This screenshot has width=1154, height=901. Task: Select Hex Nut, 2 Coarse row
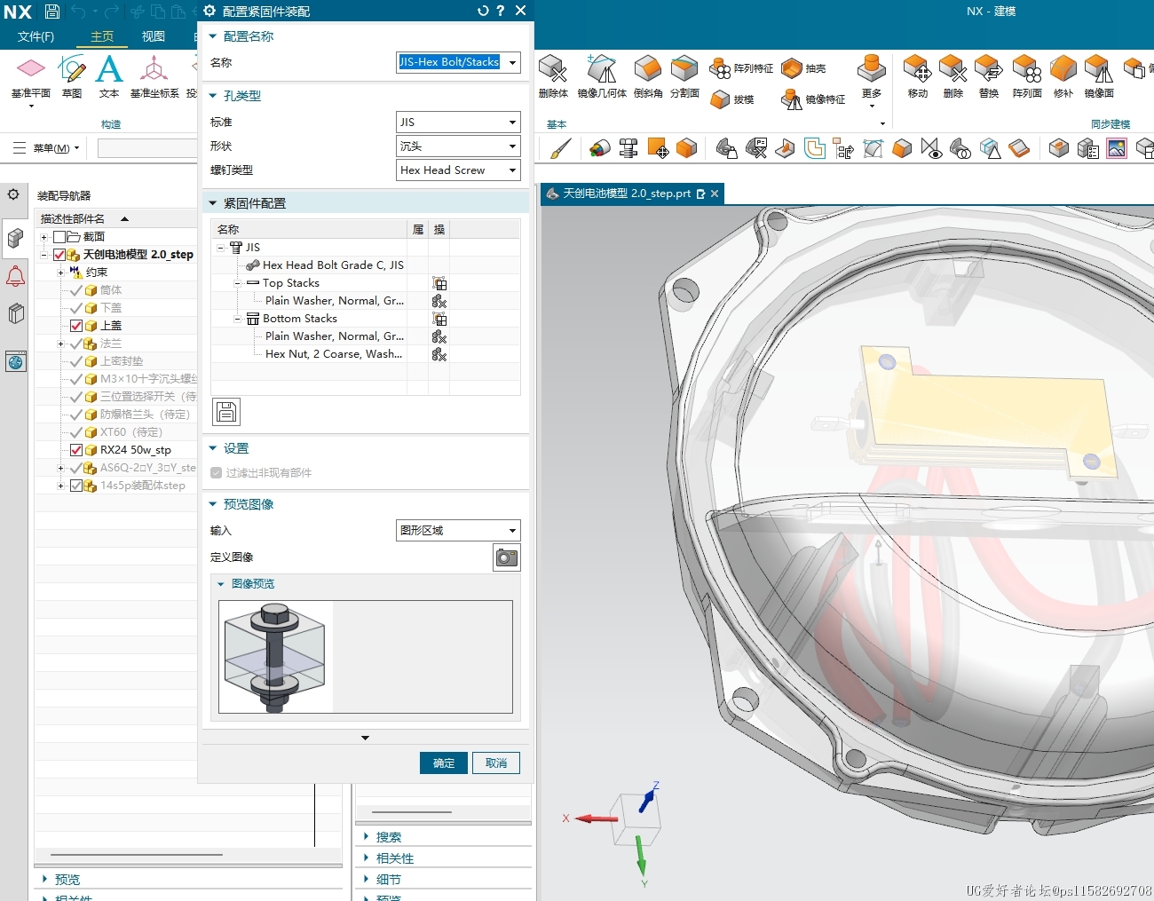pyautogui.click(x=334, y=354)
